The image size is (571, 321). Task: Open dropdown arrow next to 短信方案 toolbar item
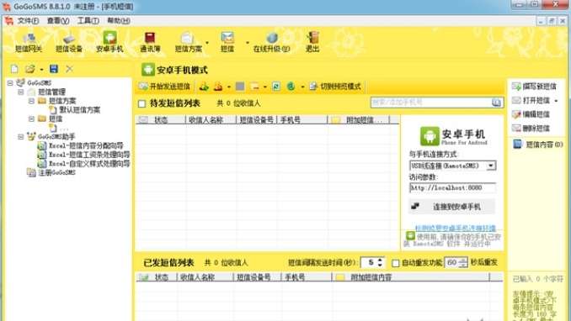[207, 43]
